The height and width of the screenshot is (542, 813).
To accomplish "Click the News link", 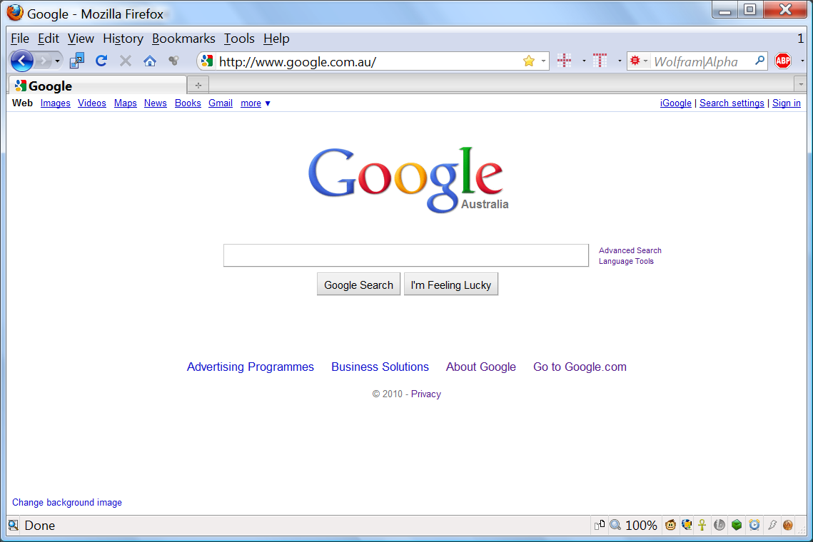I will pos(156,103).
